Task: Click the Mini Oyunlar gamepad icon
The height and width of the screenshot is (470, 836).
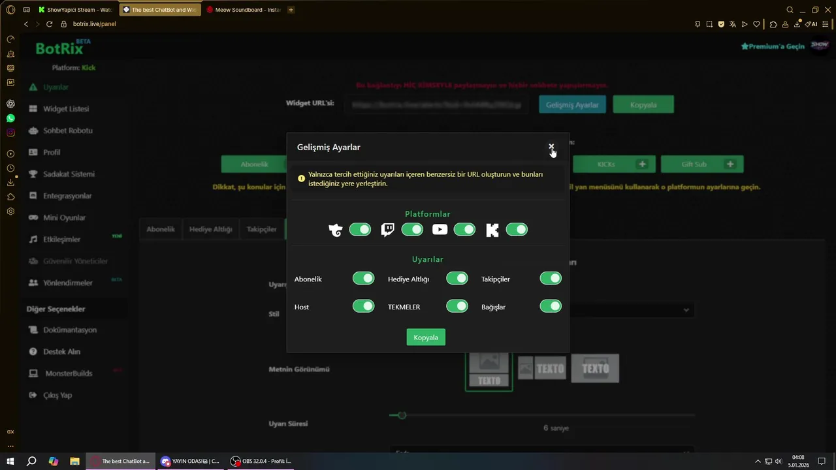Action: 33,217
